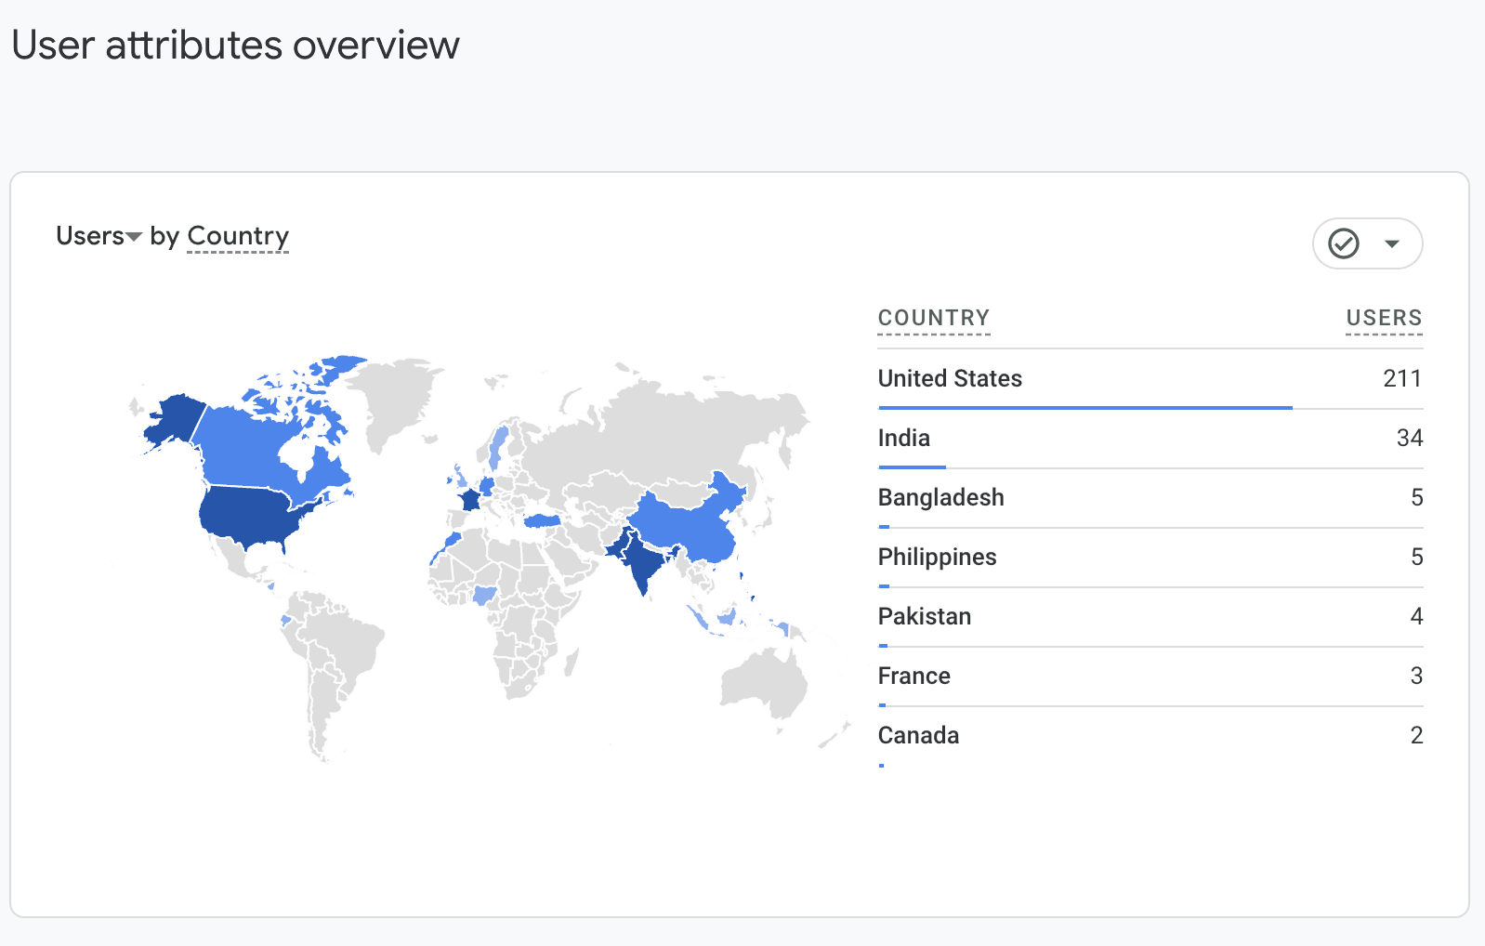Click the checkmark status icon
Viewport: 1485px width, 946px height.
[x=1343, y=243]
